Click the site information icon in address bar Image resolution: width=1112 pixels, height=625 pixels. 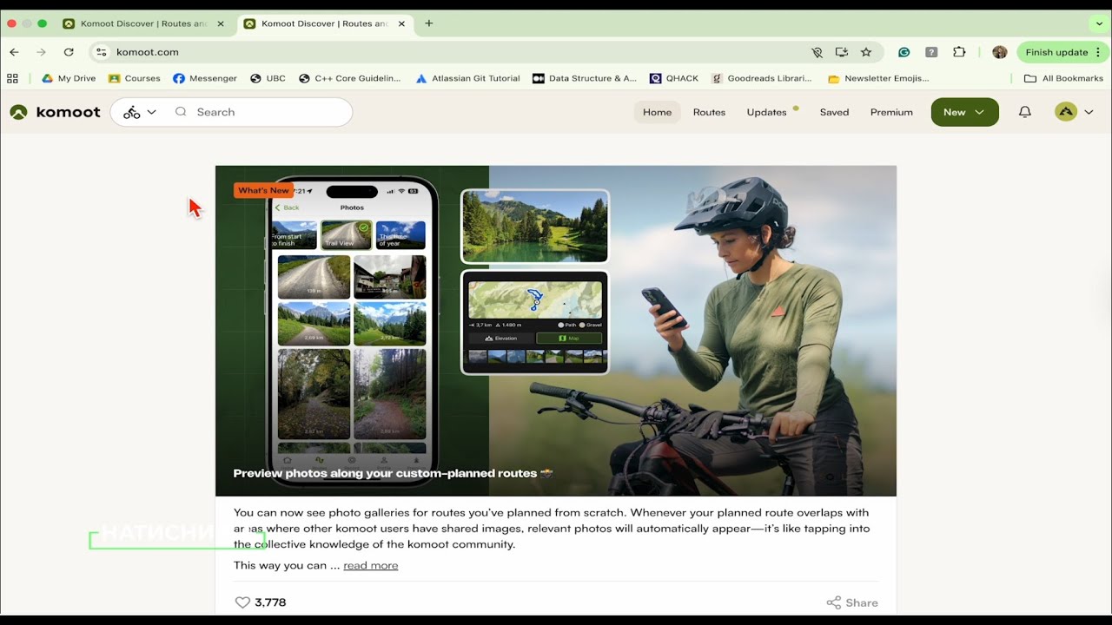click(x=101, y=52)
